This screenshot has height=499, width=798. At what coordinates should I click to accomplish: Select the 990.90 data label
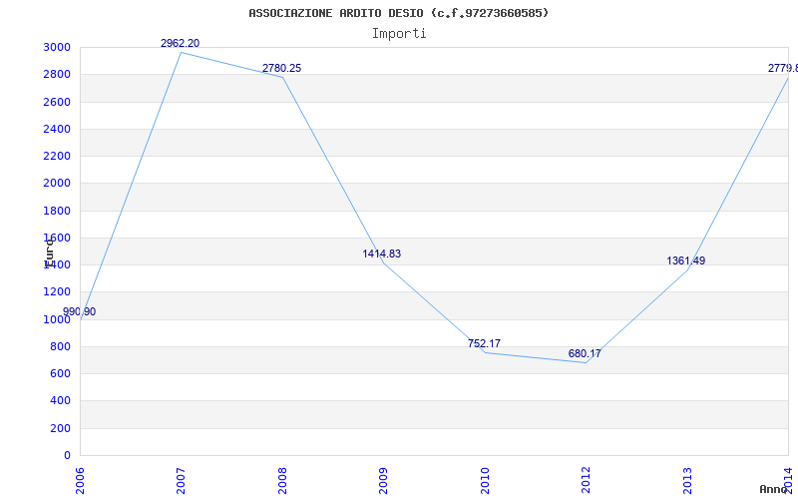point(80,311)
